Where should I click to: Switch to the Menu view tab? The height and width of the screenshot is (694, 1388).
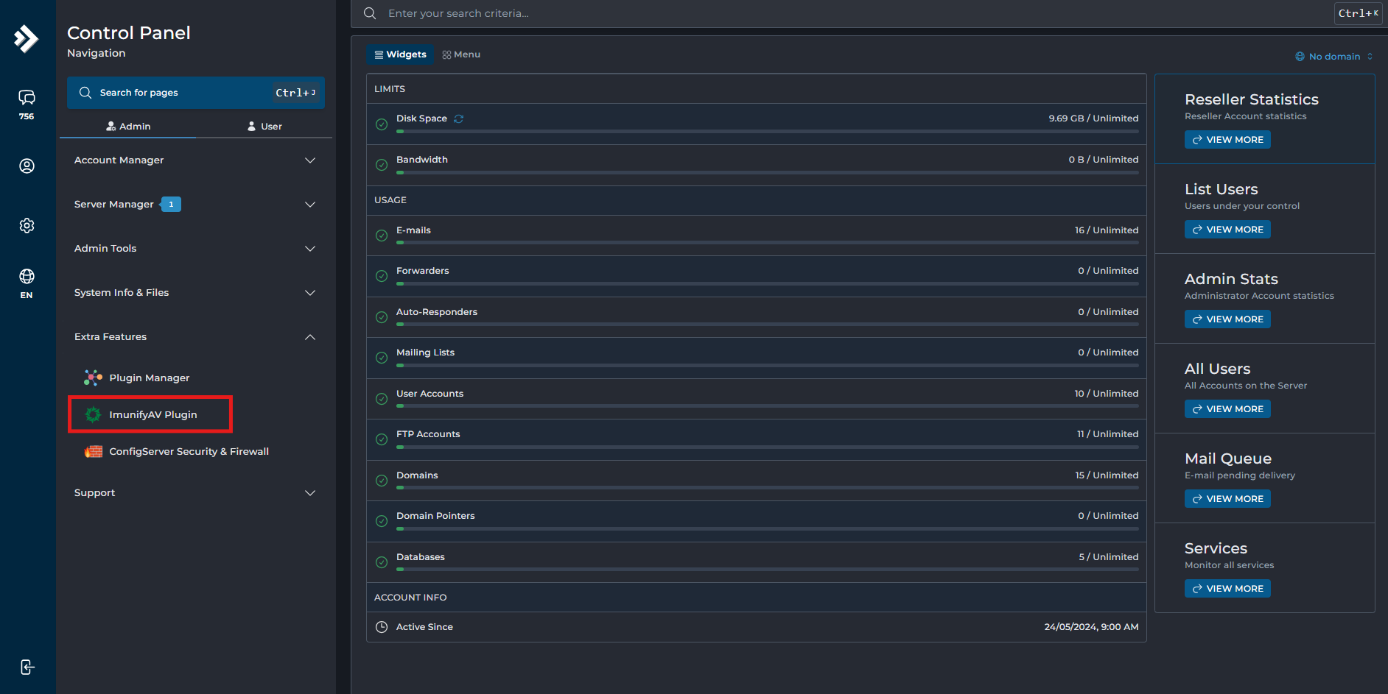[461, 54]
